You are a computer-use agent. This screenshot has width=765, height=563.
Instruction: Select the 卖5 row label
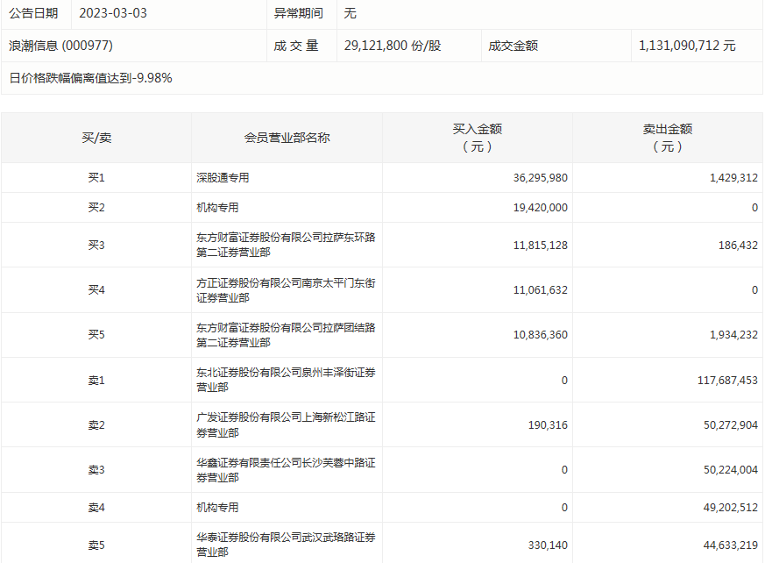(96, 545)
